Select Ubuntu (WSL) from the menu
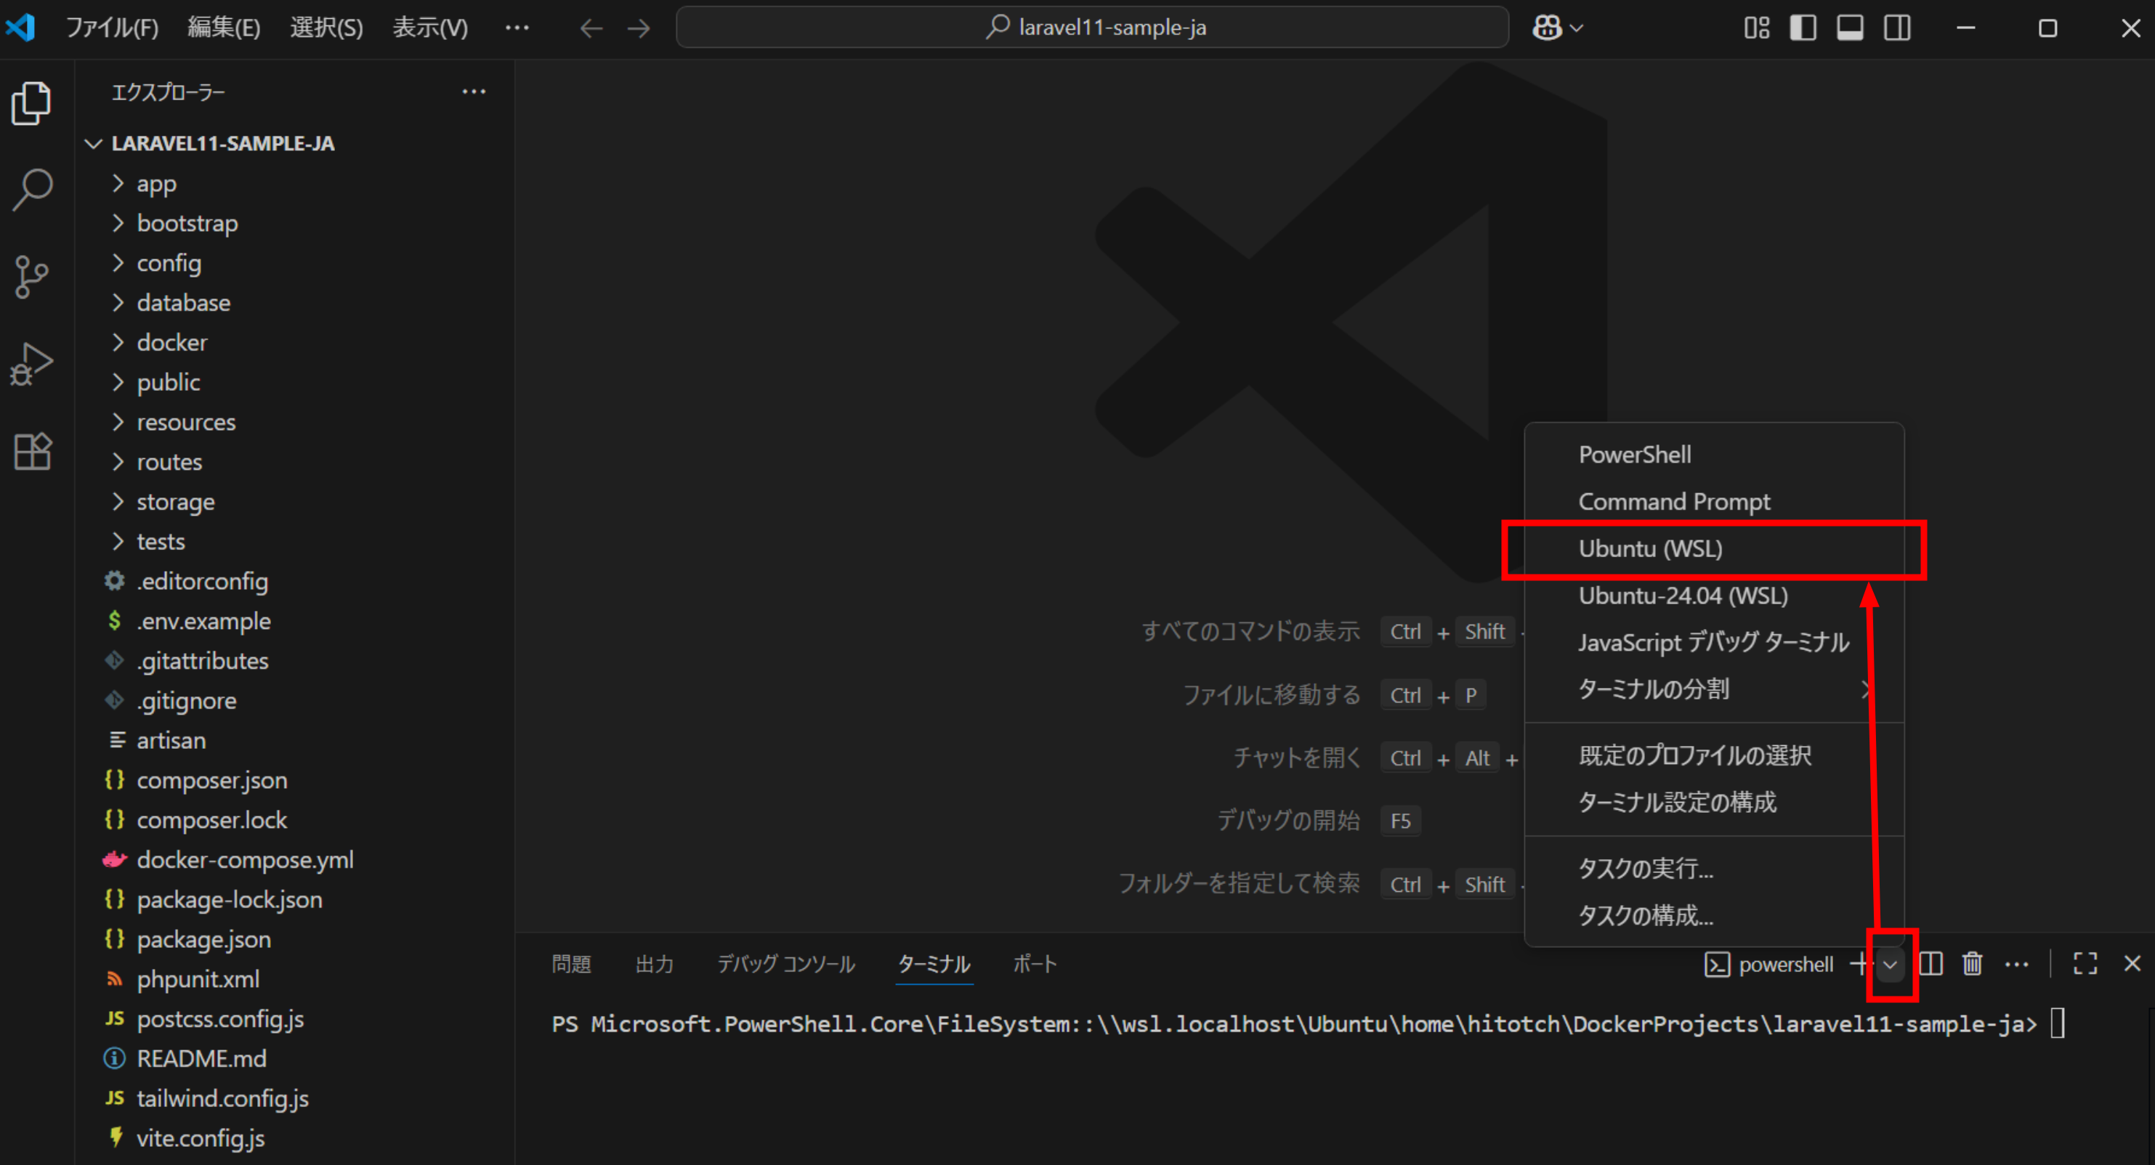 pos(1650,548)
